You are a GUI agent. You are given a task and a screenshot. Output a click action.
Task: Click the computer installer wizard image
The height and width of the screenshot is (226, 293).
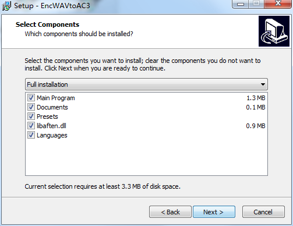(274, 31)
